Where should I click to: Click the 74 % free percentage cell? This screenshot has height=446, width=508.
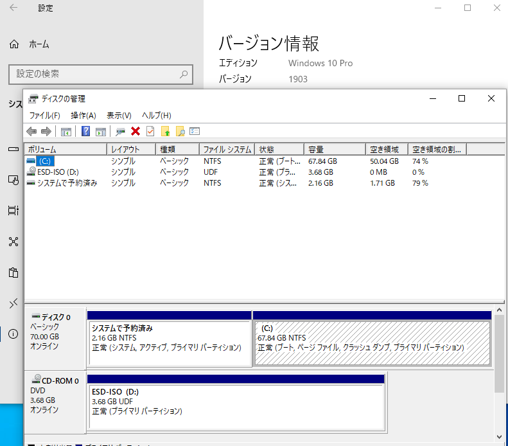(x=420, y=161)
